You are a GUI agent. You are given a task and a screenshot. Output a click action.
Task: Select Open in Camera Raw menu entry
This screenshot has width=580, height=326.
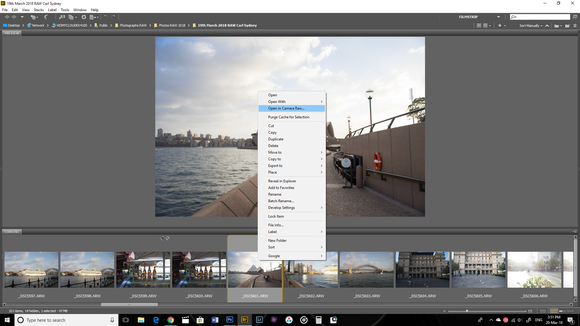286,108
